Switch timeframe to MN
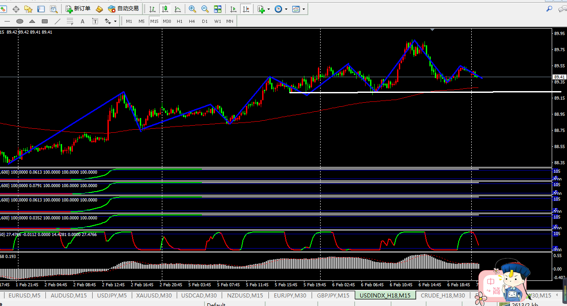Image resolution: width=567 pixels, height=306 pixels. [x=230, y=21]
